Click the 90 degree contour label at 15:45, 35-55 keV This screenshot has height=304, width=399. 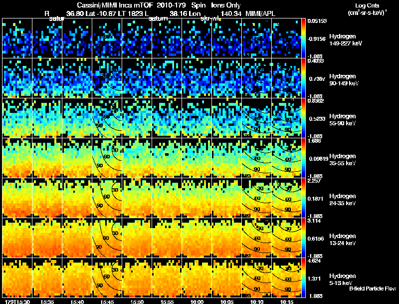tap(100, 166)
